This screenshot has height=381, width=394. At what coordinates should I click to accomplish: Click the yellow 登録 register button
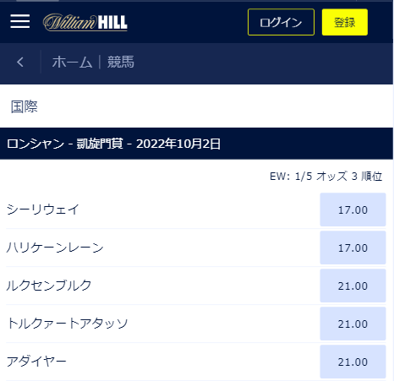point(345,22)
